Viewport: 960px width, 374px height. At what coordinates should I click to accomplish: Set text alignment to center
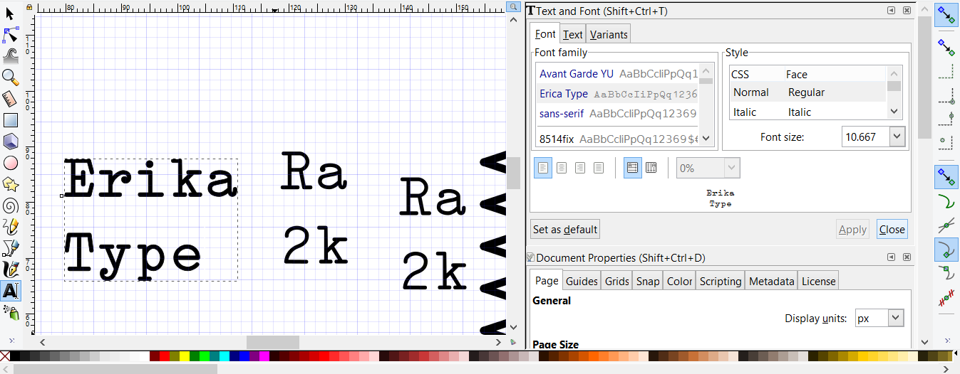tap(562, 168)
